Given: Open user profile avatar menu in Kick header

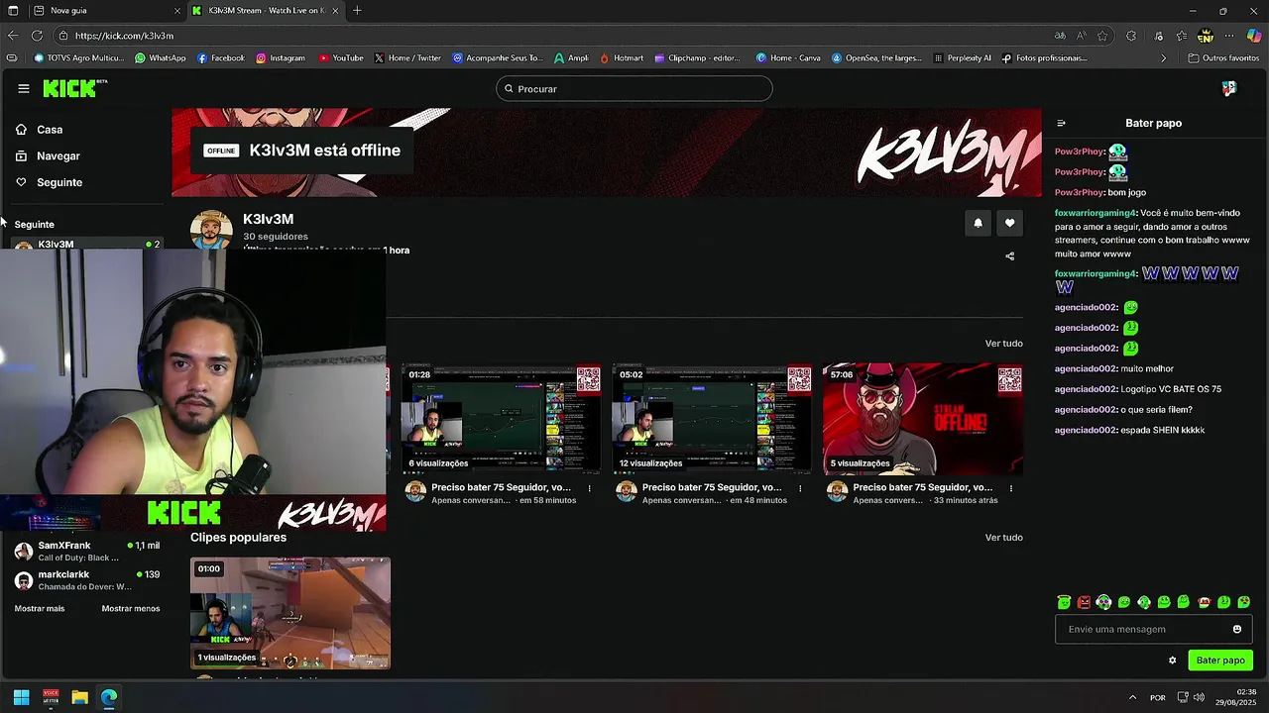Looking at the screenshot, I should coord(1229,88).
